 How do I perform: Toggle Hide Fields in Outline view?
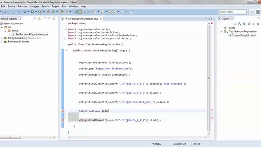[244, 24]
